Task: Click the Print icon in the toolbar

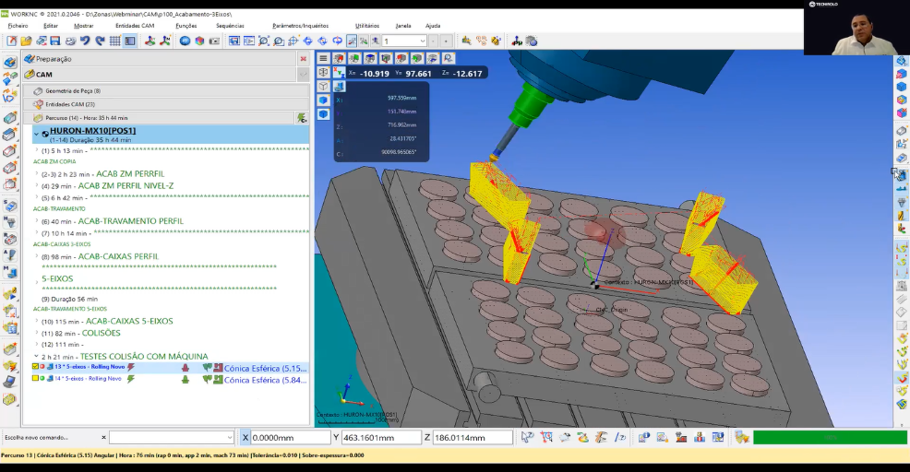Action: click(x=70, y=41)
